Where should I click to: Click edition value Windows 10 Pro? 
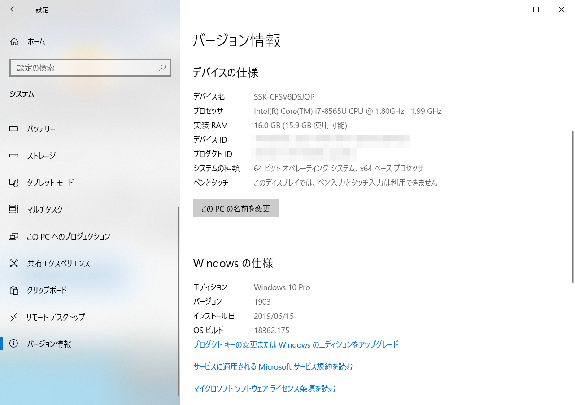[x=282, y=287]
